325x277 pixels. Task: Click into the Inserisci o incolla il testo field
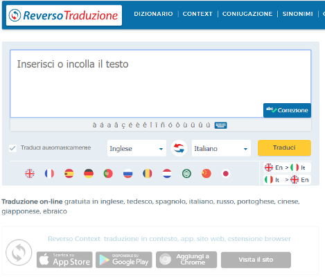[x=161, y=84]
